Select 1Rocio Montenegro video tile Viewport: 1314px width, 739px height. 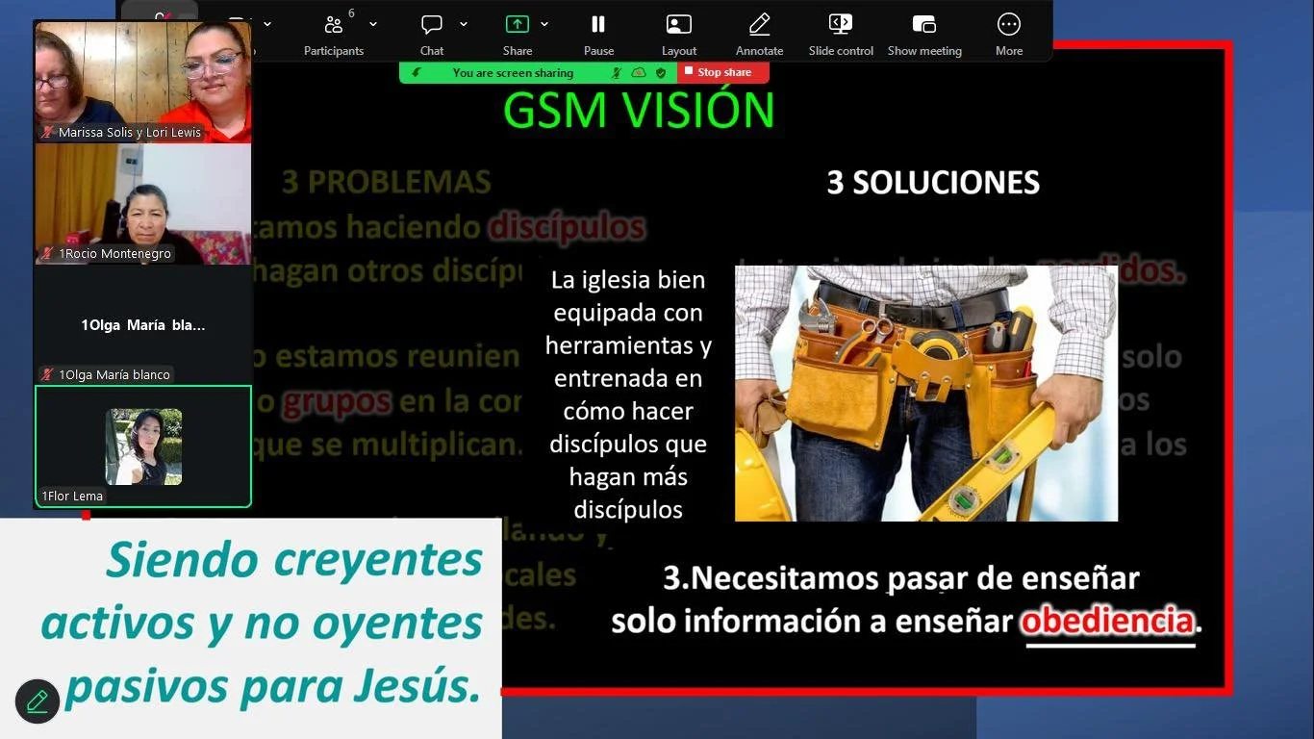[143, 204]
